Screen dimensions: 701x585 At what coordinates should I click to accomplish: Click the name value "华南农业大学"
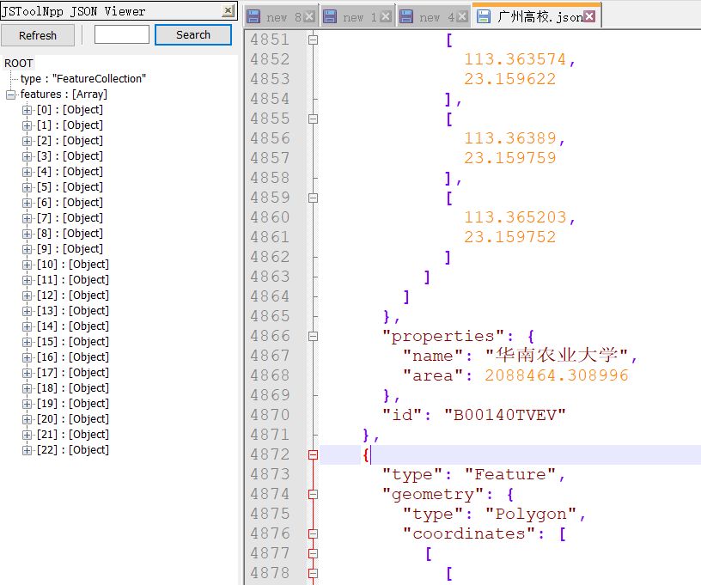(x=557, y=356)
